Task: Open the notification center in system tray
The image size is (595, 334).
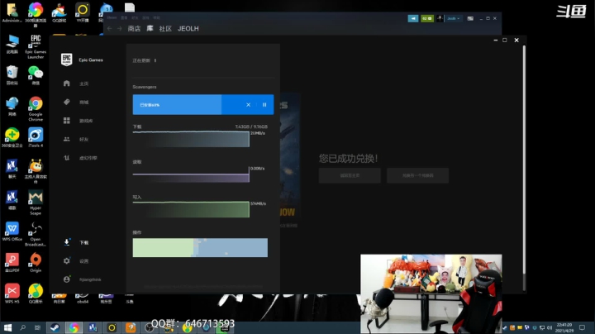Action: (582, 327)
